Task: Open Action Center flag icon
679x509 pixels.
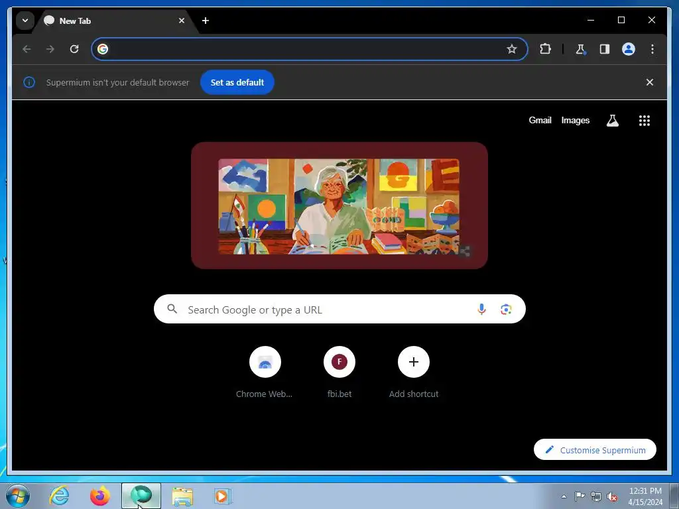Action: [x=580, y=496]
